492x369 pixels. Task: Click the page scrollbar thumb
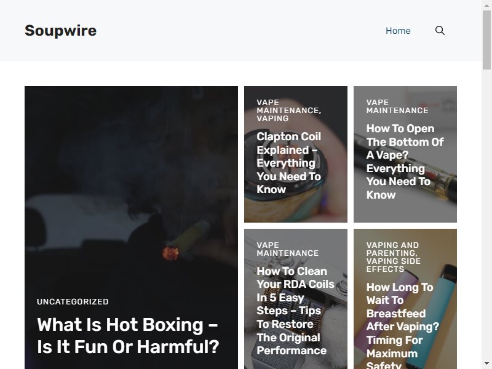[486, 40]
